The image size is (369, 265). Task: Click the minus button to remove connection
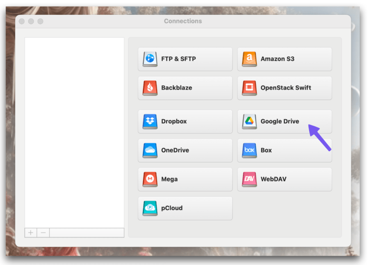coord(43,232)
